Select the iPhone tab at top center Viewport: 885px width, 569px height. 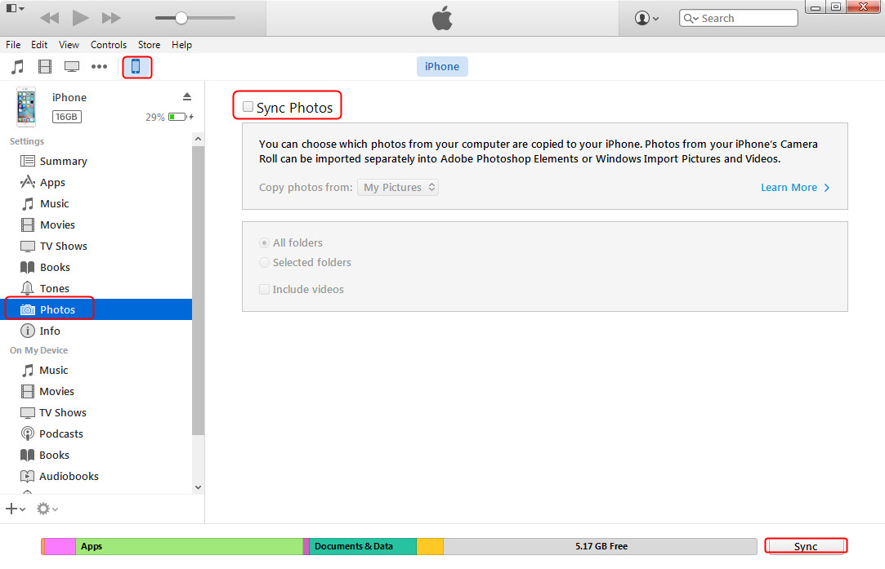[x=442, y=67]
